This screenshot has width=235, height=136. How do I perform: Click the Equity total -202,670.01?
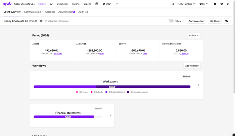138,51
